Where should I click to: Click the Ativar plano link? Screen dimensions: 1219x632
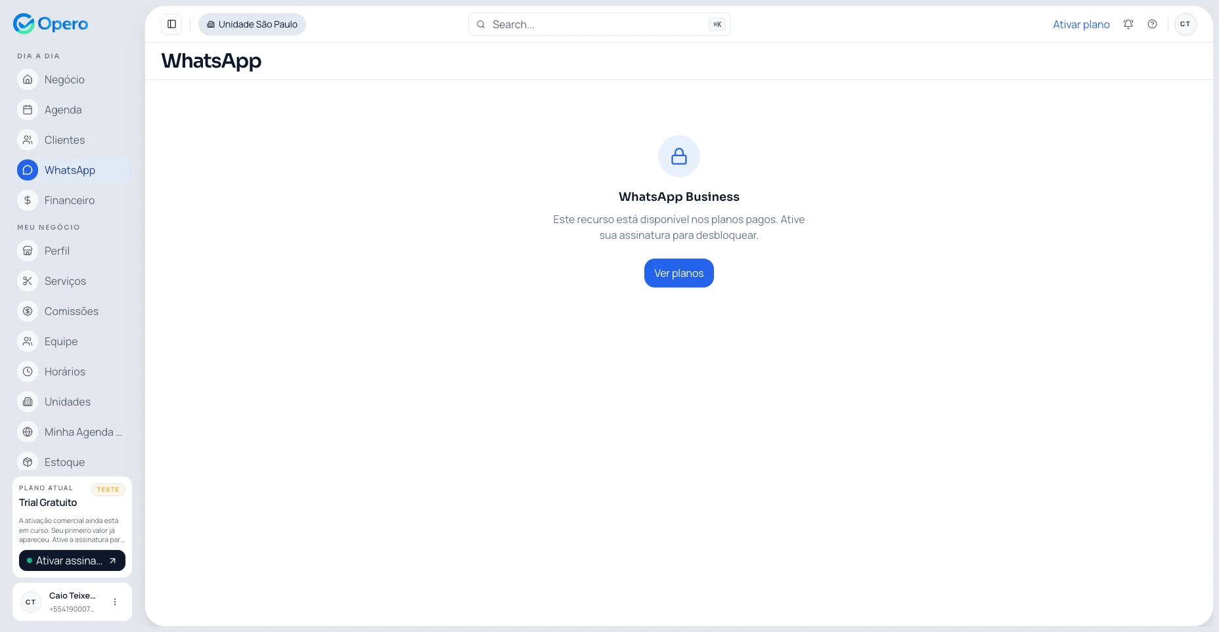click(1081, 24)
